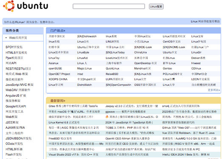Open the 最新新闻» section header

click(x=58, y=101)
